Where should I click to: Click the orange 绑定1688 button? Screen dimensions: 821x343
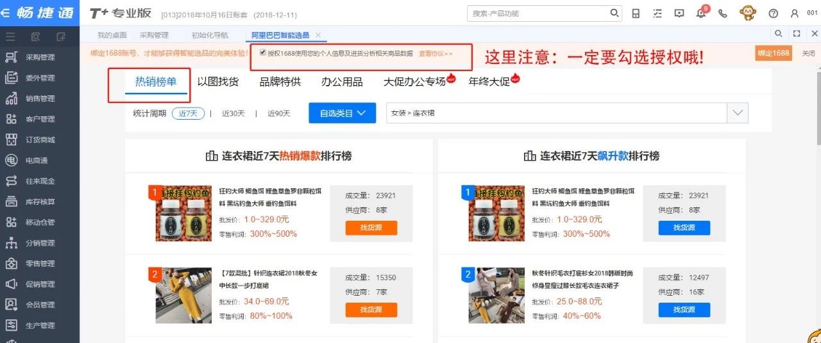(x=774, y=53)
